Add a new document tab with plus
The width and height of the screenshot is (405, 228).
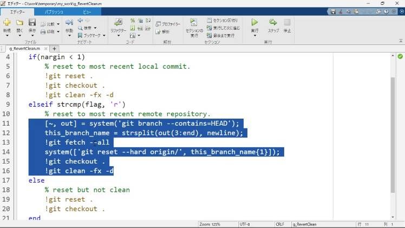click(x=54, y=49)
